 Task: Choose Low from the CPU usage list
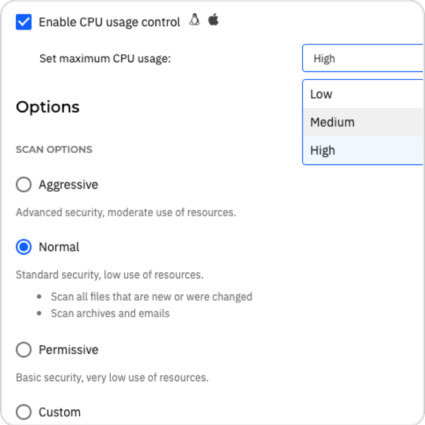click(x=363, y=94)
